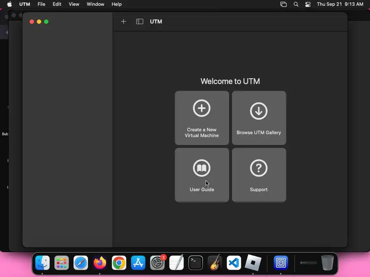The height and width of the screenshot is (277, 370).
Task: Launch Firefox from the Dock
Action: (100, 263)
